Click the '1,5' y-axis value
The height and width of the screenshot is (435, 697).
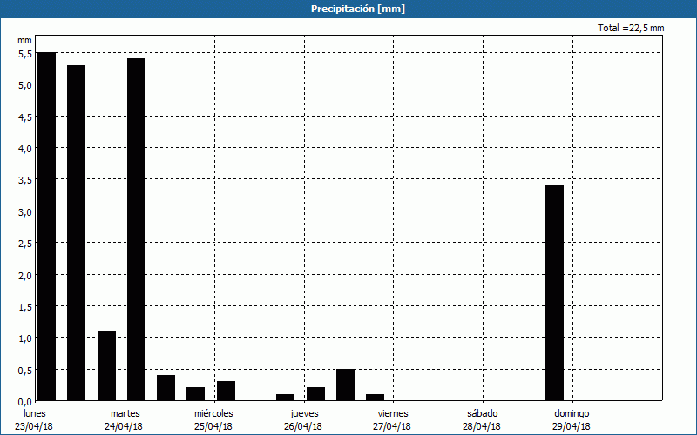pos(25,307)
